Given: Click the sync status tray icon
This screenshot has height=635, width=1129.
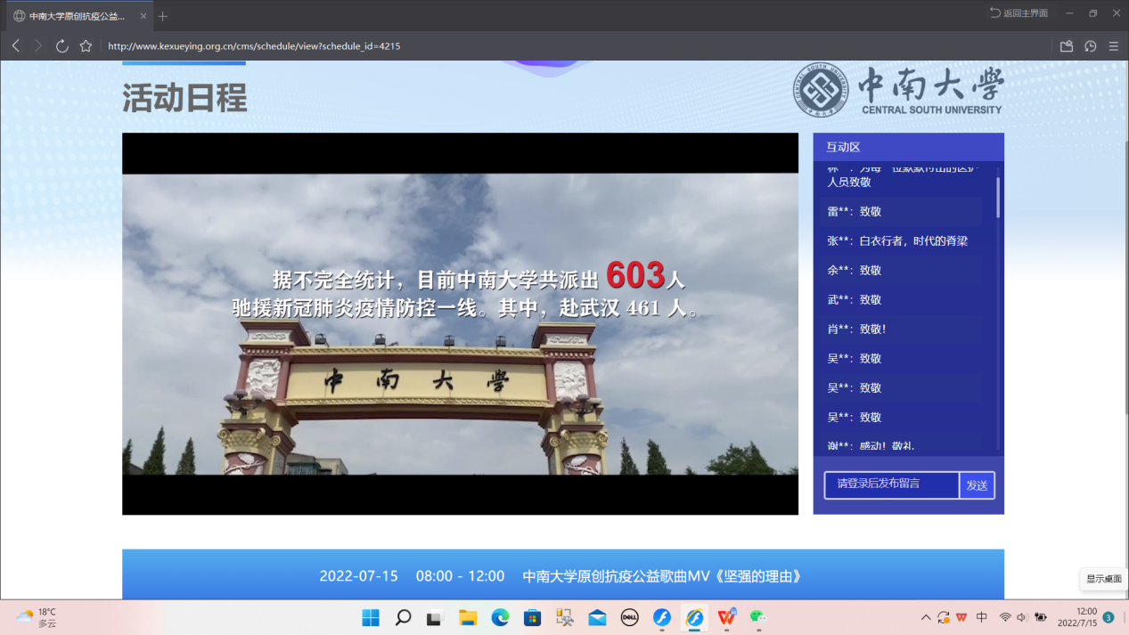Looking at the screenshot, I should tap(944, 617).
